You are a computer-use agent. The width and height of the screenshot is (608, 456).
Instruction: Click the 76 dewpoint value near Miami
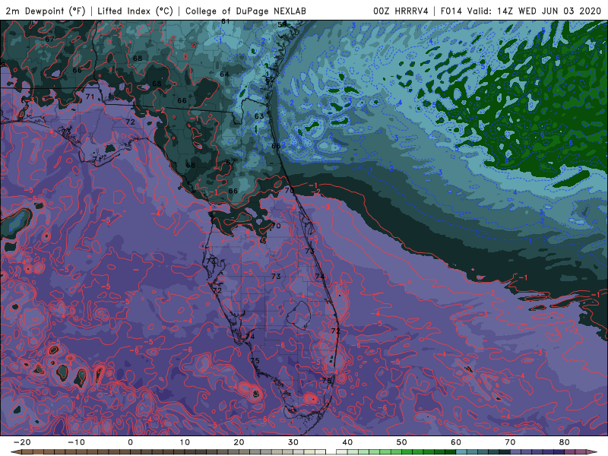(x=327, y=381)
